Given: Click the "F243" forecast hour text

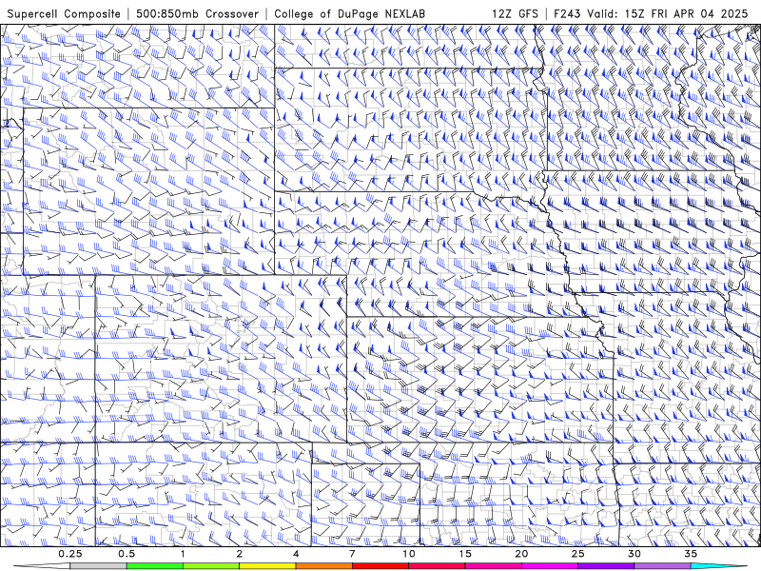Looking at the screenshot, I should tap(568, 13).
